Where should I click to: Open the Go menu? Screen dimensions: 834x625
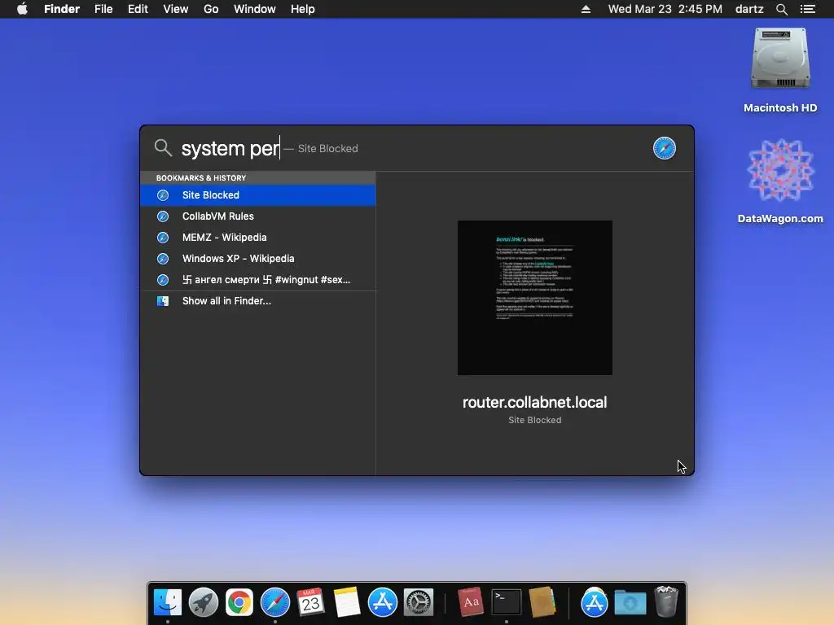pyautogui.click(x=211, y=9)
